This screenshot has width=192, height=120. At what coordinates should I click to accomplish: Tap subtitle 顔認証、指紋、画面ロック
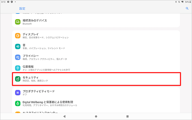pyautogui.click(x=35, y=81)
